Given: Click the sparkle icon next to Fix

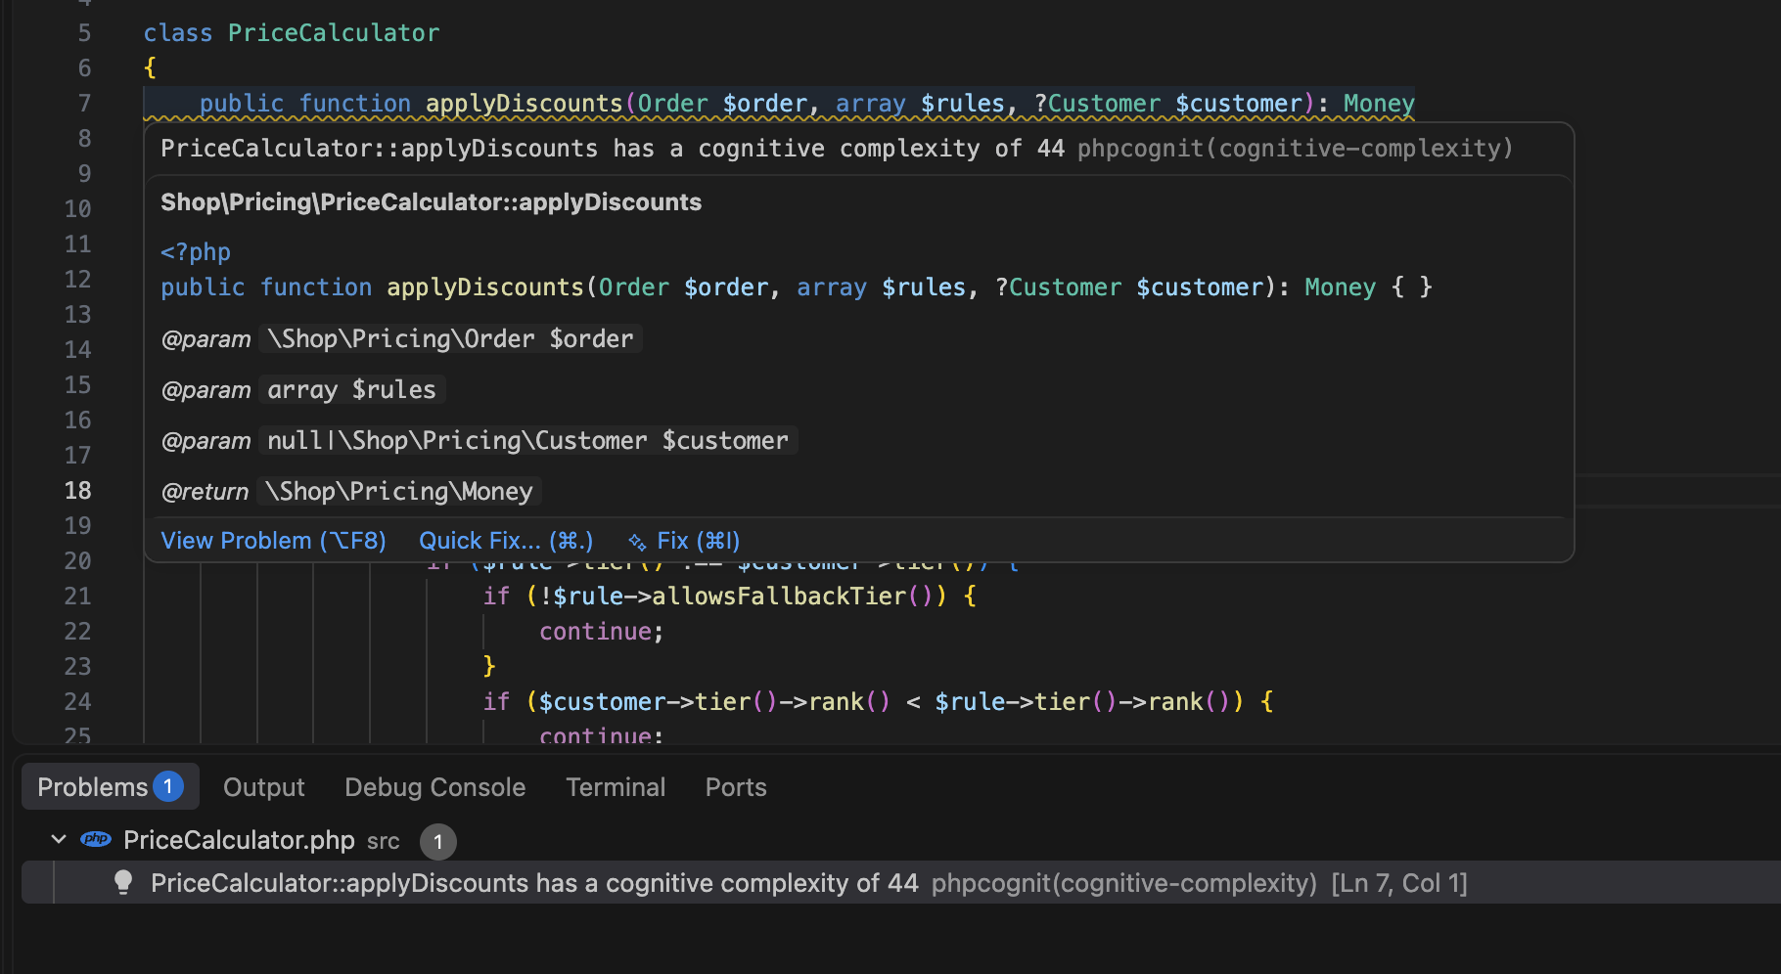Looking at the screenshot, I should tap(637, 542).
